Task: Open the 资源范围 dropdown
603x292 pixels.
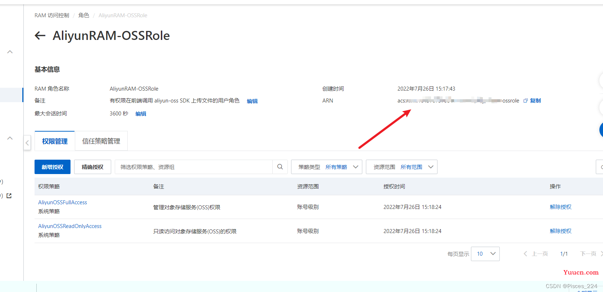Action: [402, 167]
